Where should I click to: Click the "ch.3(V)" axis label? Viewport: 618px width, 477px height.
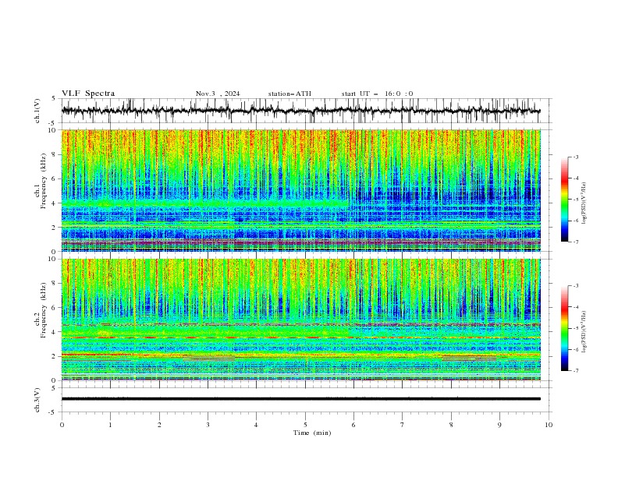37,400
